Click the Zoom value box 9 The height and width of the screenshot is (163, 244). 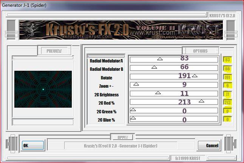(x=227, y=85)
